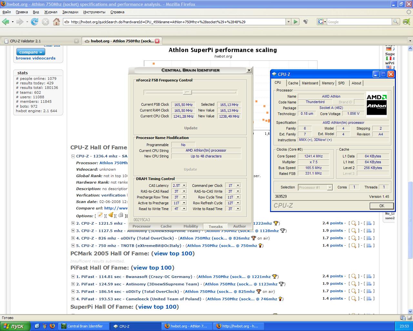This screenshot has height=331, width=413.
Task: Switch to Central Brain Identifier taskbar button
Action: pos(84,326)
